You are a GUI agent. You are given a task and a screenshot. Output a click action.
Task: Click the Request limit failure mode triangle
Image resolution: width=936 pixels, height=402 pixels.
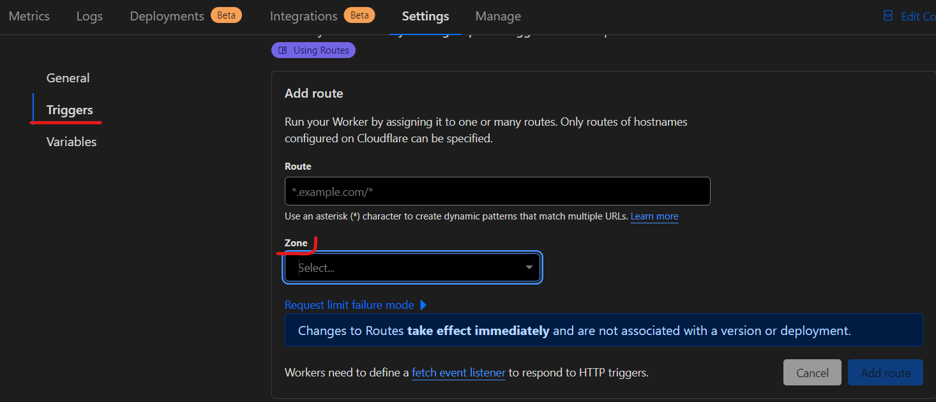(423, 305)
